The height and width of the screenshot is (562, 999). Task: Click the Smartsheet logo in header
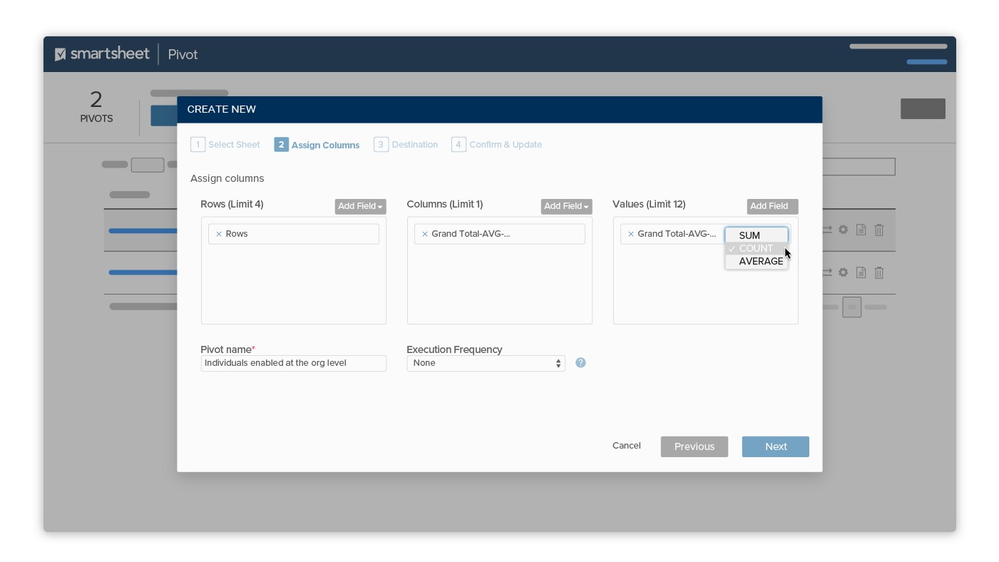[x=103, y=54]
